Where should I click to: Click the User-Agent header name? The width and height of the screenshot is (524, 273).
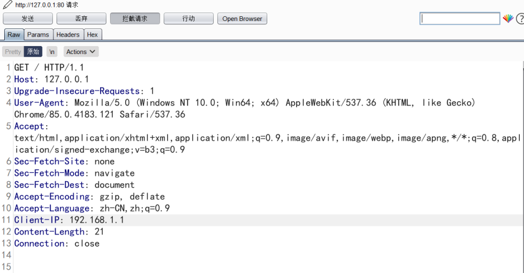pos(39,103)
